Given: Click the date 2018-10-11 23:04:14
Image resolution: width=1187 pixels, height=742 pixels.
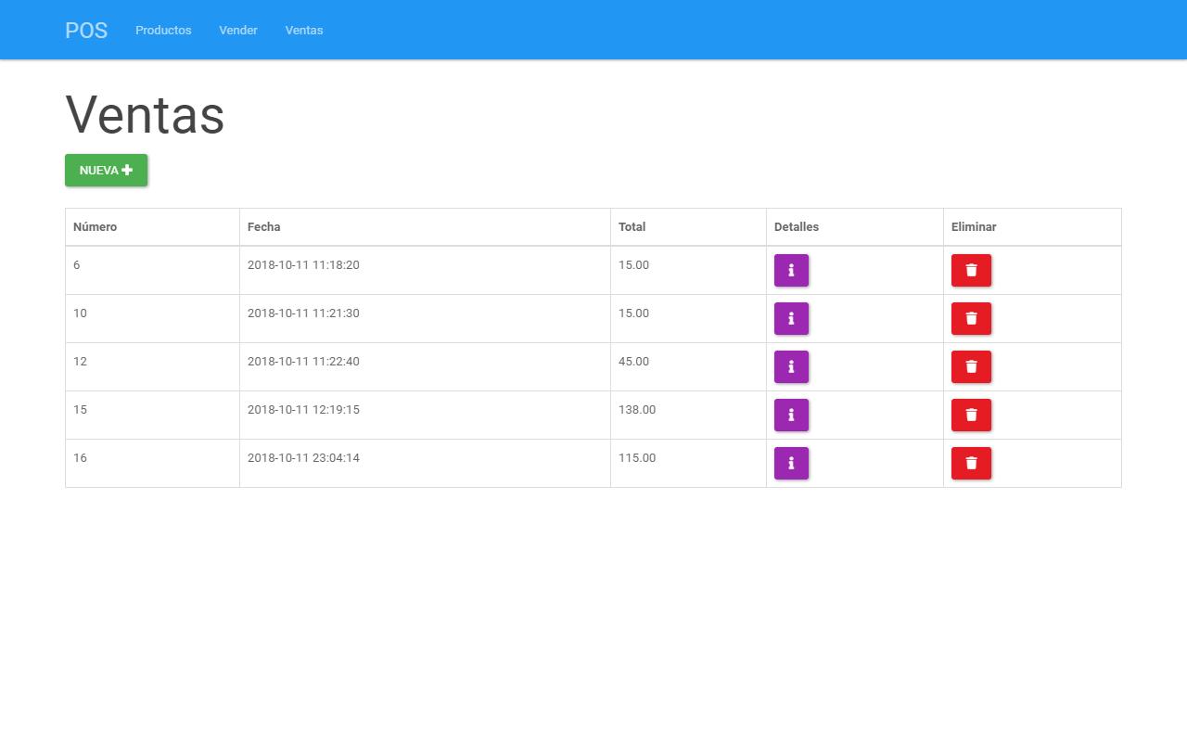Looking at the screenshot, I should point(303,458).
